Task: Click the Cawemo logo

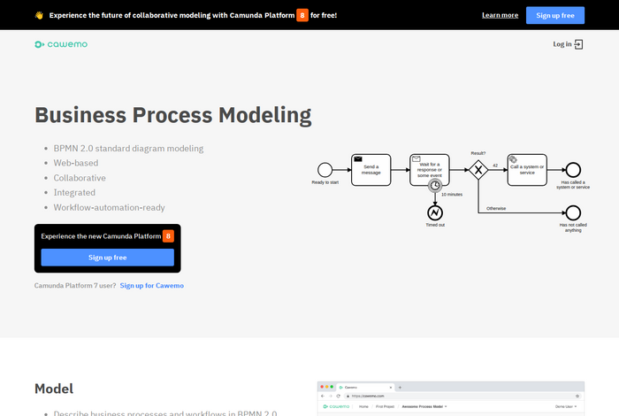Action: (61, 44)
